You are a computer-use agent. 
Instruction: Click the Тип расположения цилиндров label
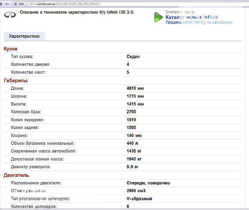pos(40,199)
